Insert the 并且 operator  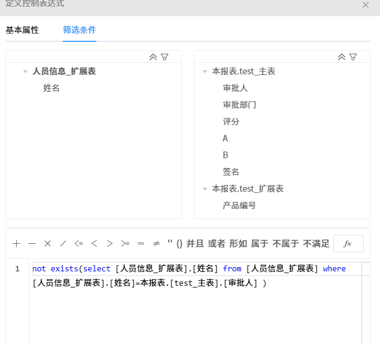(x=195, y=243)
